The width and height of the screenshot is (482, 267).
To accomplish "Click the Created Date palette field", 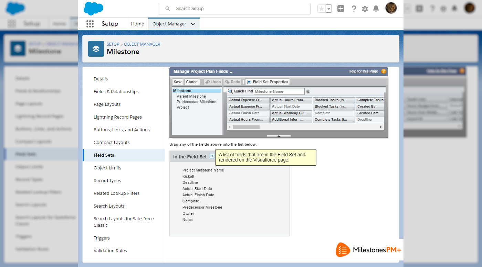I will pyautogui.click(x=369, y=113).
